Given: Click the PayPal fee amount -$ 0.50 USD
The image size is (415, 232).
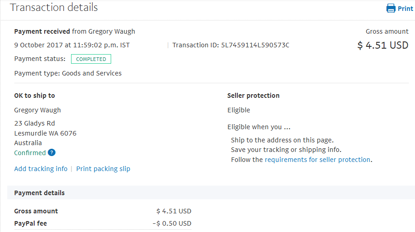Looking at the screenshot, I should coord(172,223).
